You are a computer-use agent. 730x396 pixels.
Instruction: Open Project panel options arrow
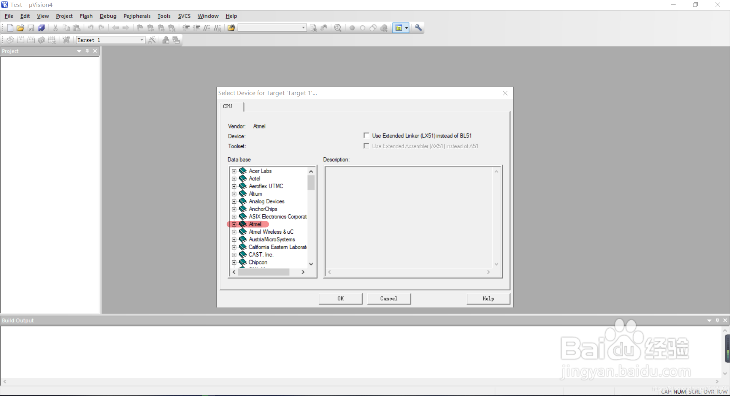coord(79,51)
